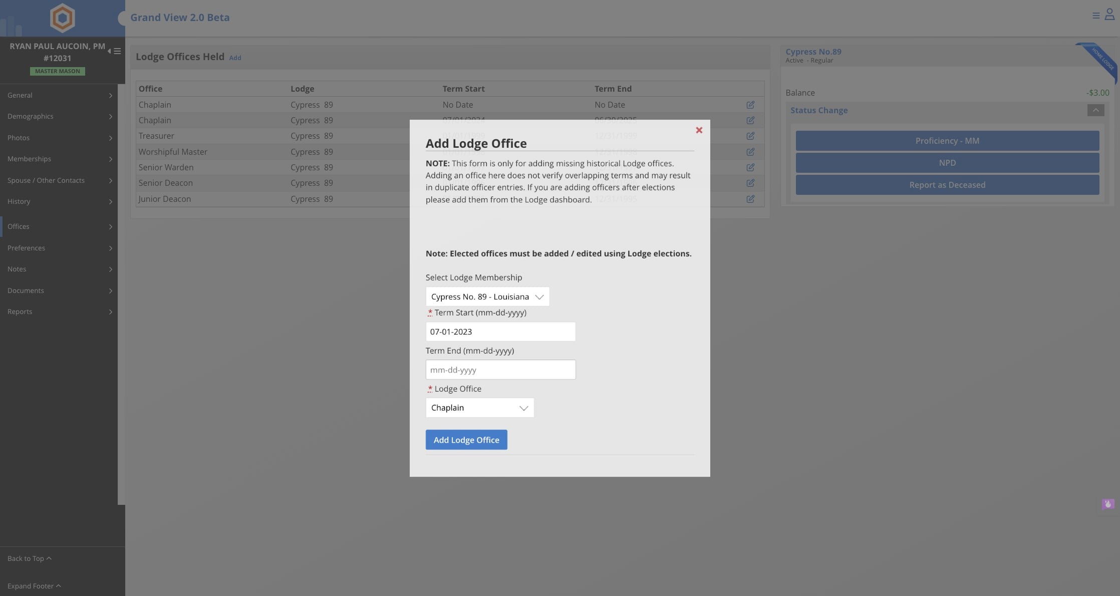Close the Add Lodge Office dialog
The height and width of the screenshot is (596, 1120).
[x=699, y=130]
